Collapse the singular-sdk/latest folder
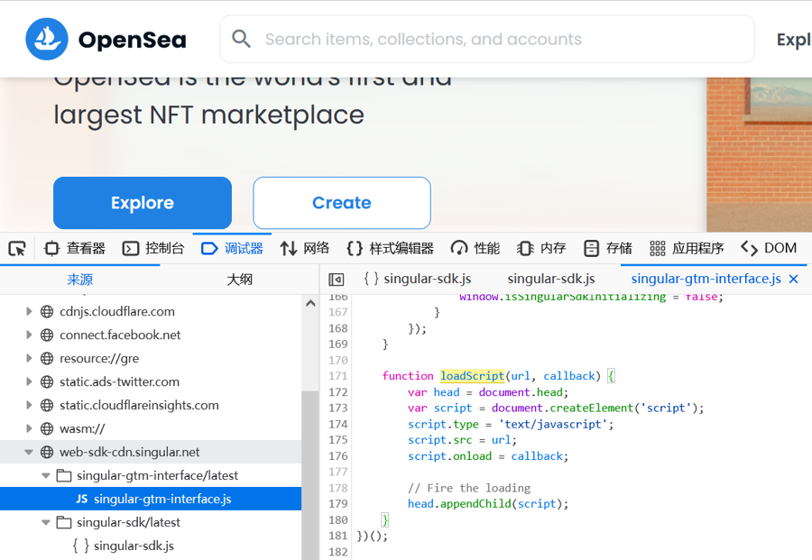Viewport: 812px width, 560px height. [46, 522]
